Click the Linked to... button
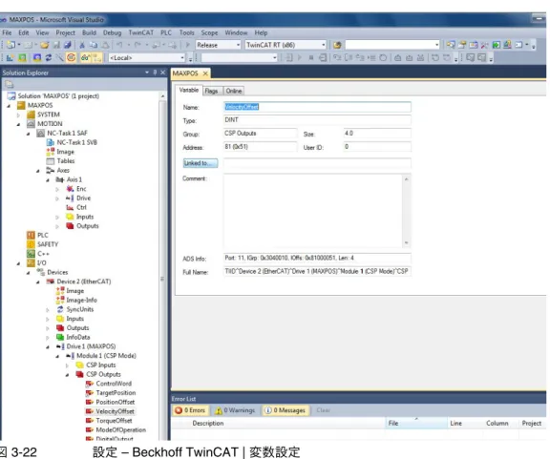This screenshot has width=550, height=459. [201, 163]
